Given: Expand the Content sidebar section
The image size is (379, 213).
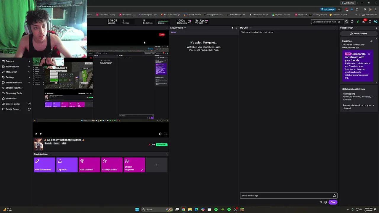Looking at the screenshot, I should coord(16,61).
